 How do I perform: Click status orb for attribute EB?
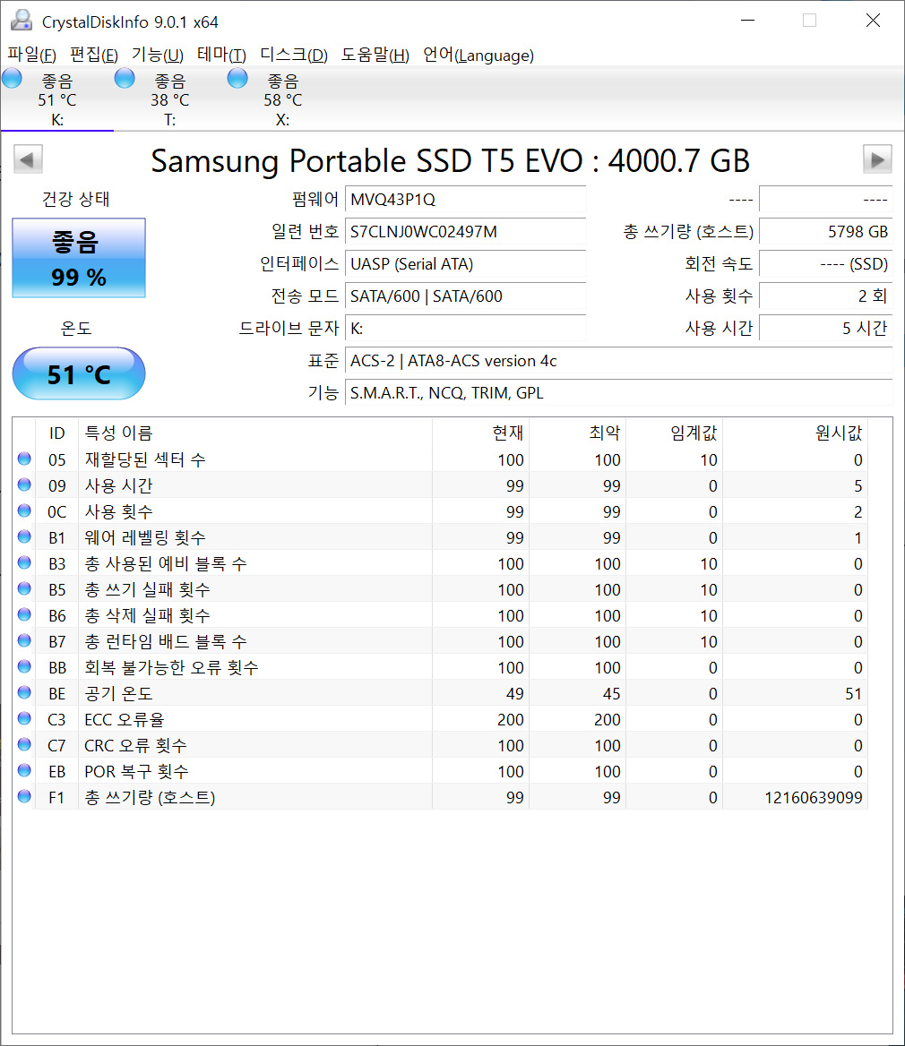tap(25, 770)
